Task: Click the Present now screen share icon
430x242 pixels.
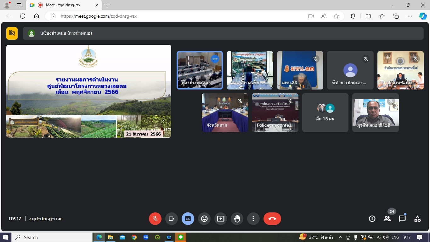Action: point(221,219)
